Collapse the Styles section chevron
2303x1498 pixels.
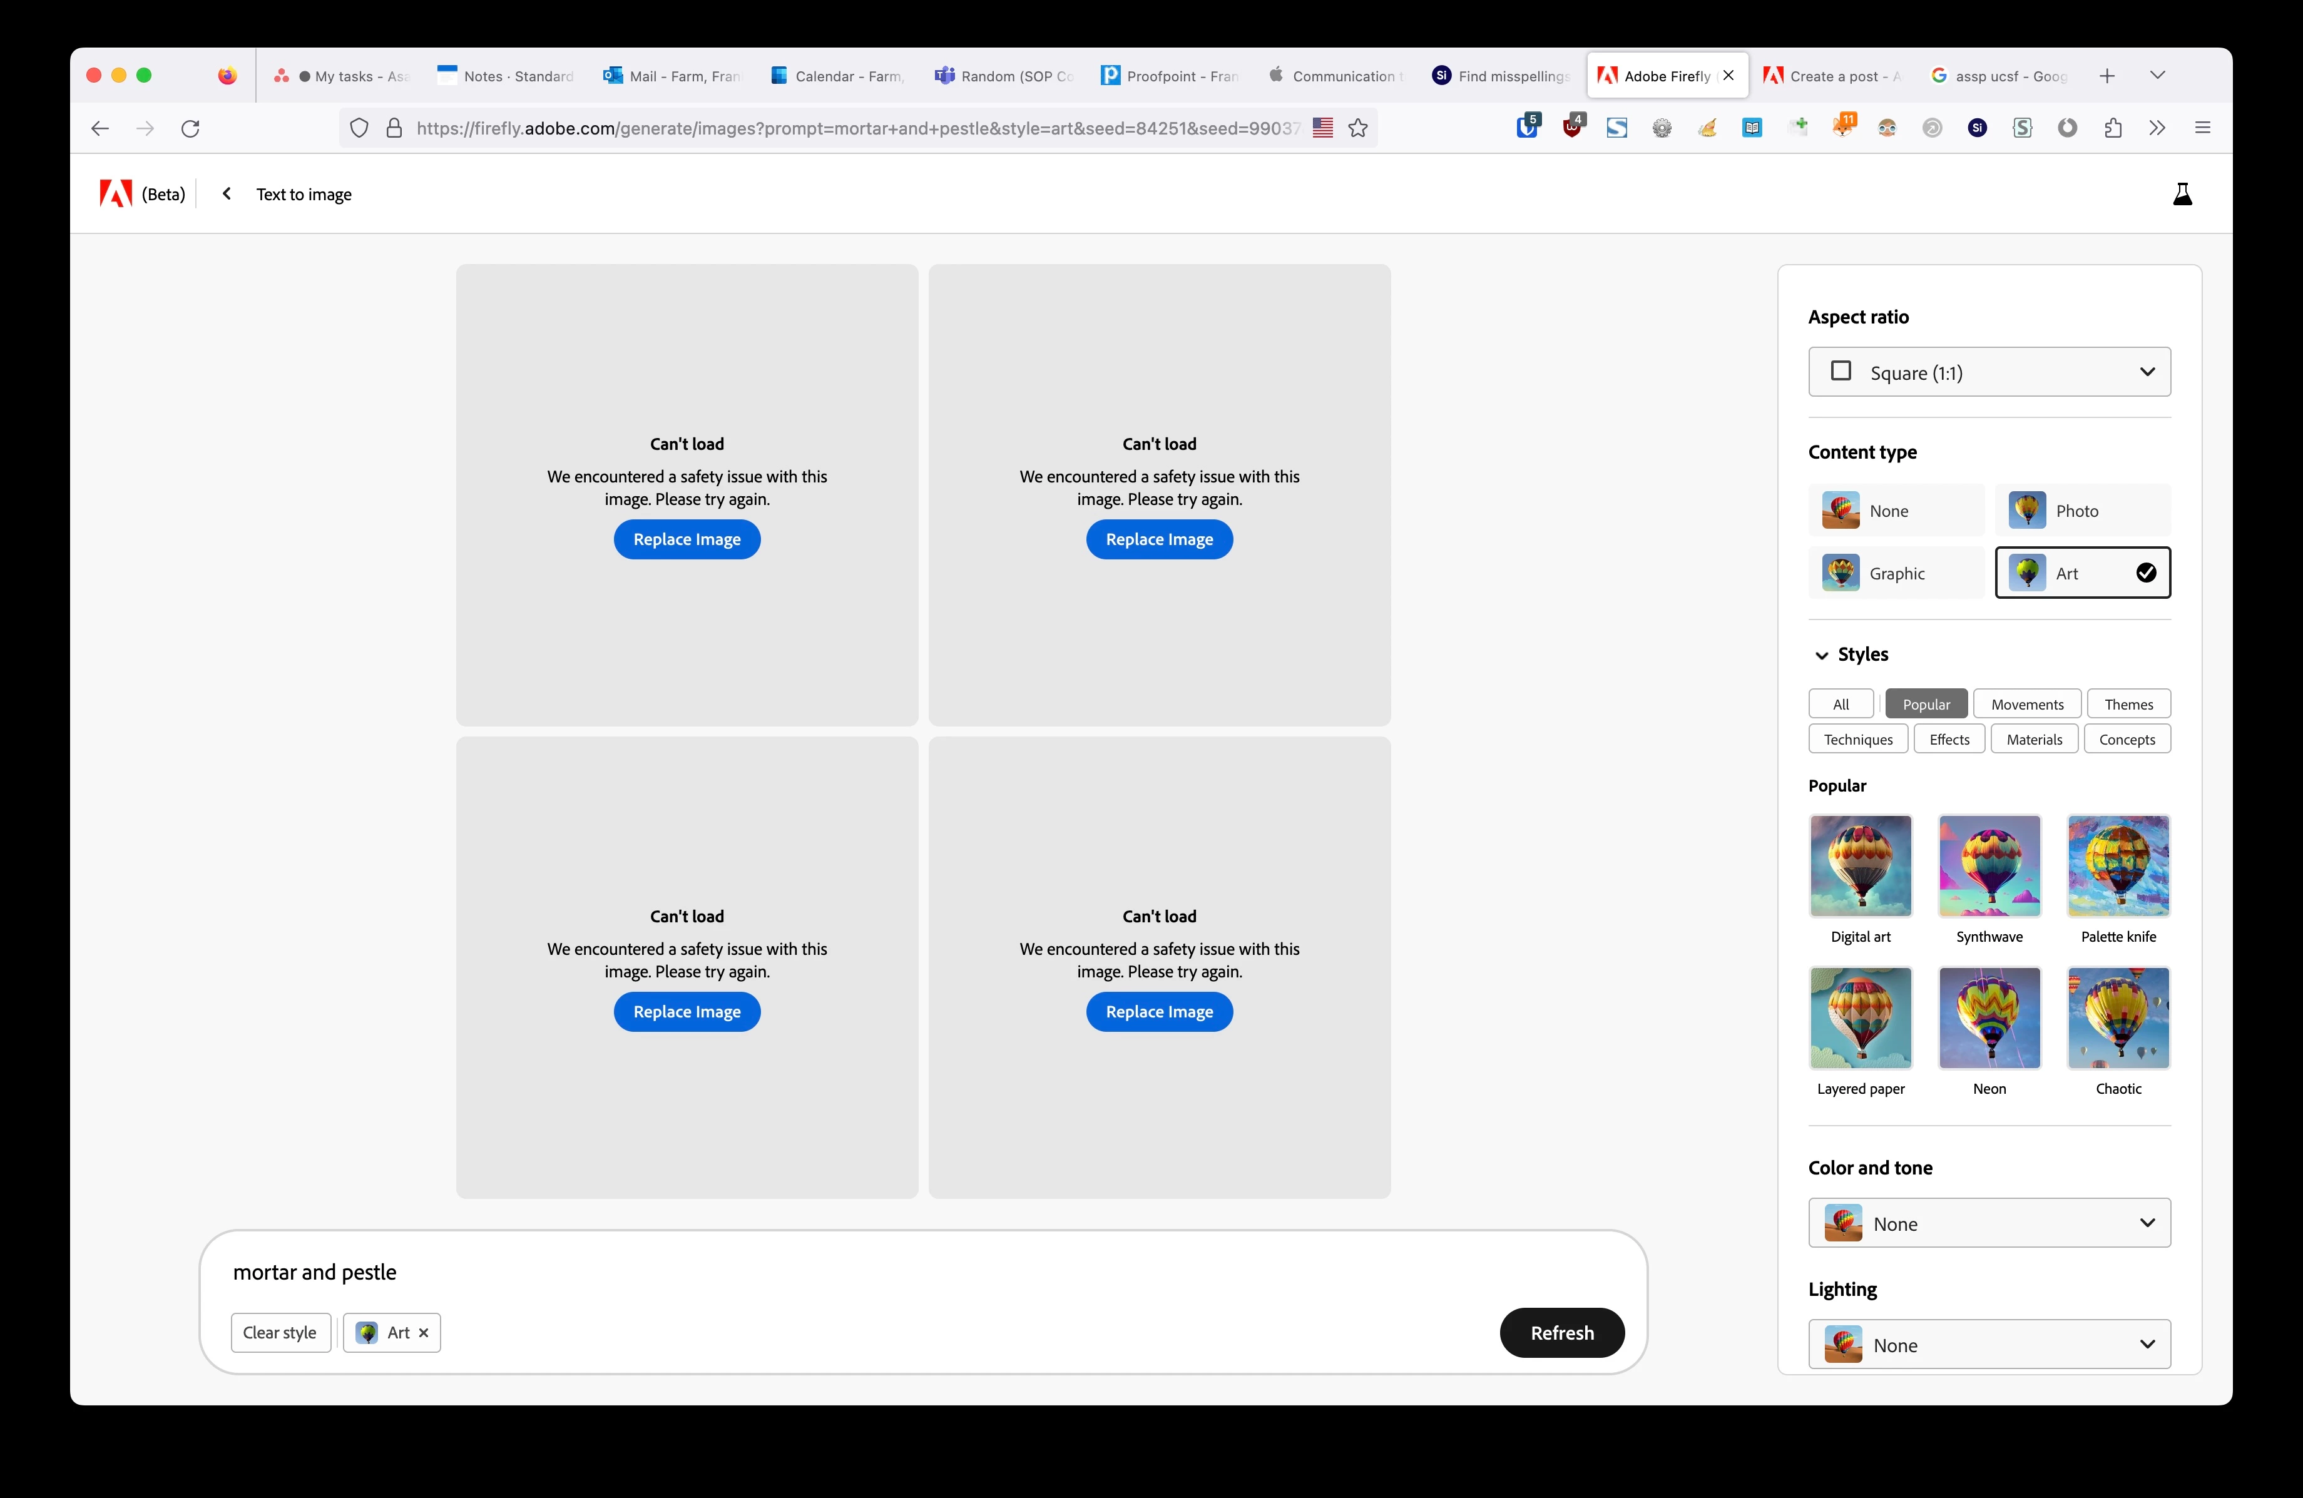pos(1821,655)
